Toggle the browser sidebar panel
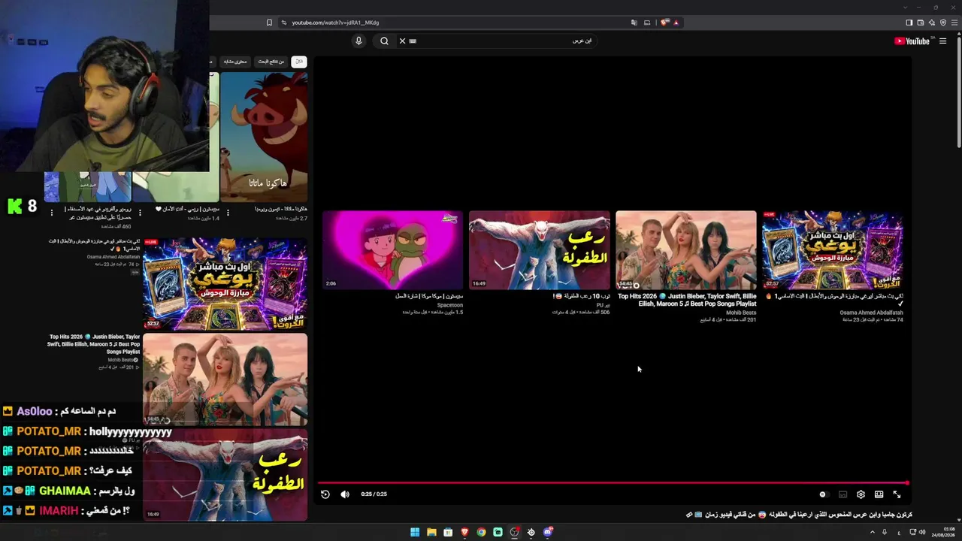The width and height of the screenshot is (962, 541). click(909, 23)
